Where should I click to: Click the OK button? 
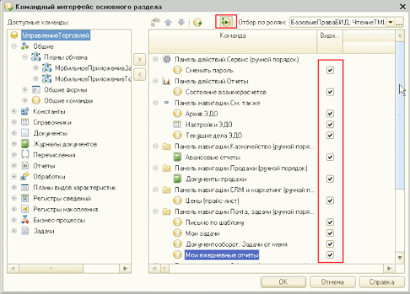coord(283,282)
